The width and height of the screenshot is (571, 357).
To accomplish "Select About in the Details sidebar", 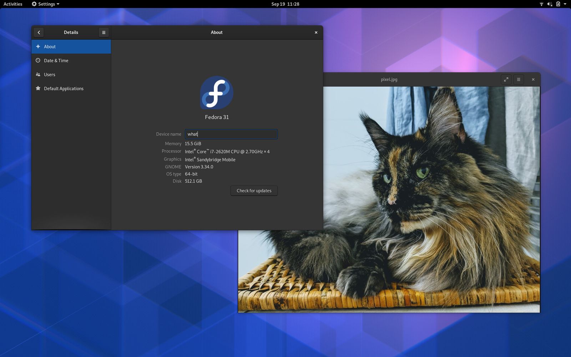I will pos(50,46).
